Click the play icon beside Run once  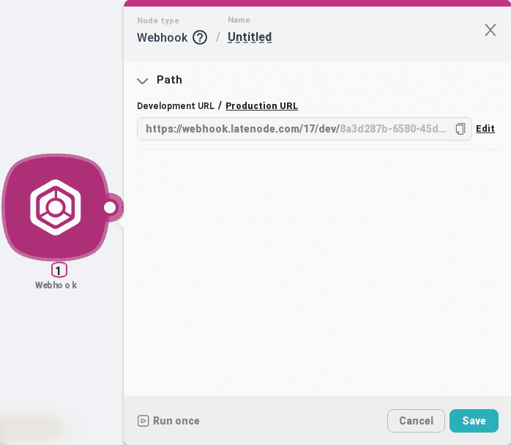pyautogui.click(x=143, y=421)
